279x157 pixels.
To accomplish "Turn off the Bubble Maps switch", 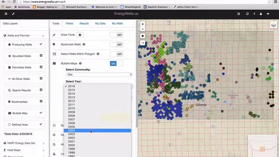I will pos(116,64).
